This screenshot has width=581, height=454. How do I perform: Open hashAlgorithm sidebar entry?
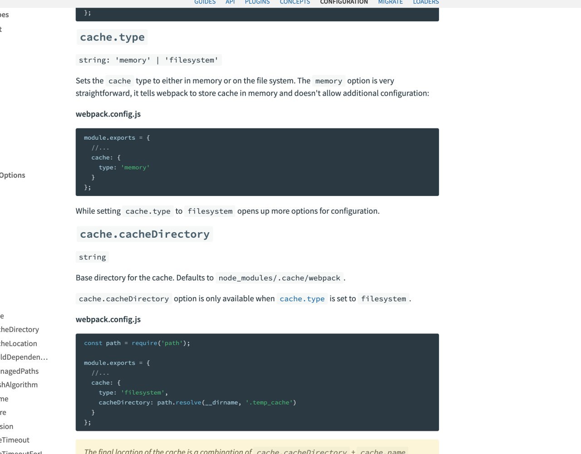(19, 385)
